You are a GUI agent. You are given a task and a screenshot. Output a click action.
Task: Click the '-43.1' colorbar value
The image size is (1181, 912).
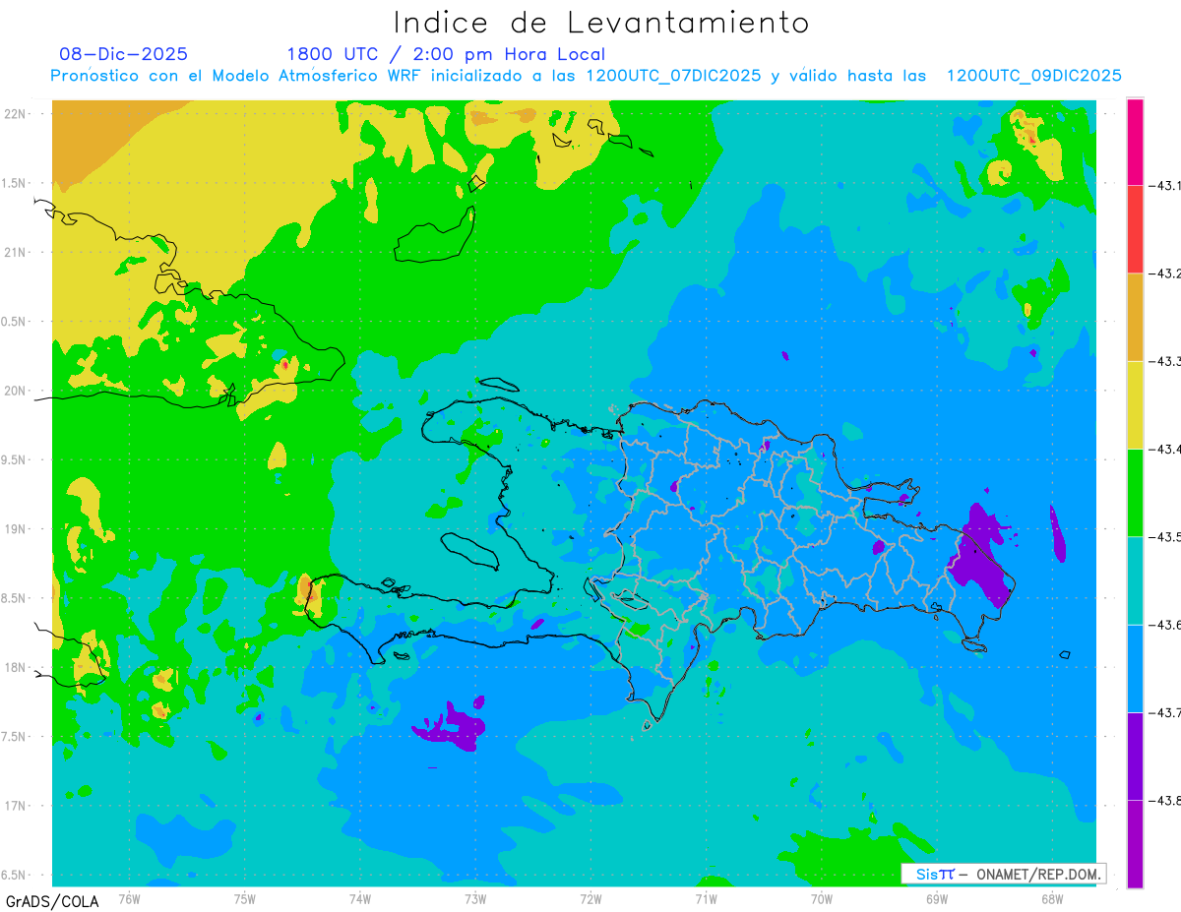1164,185
